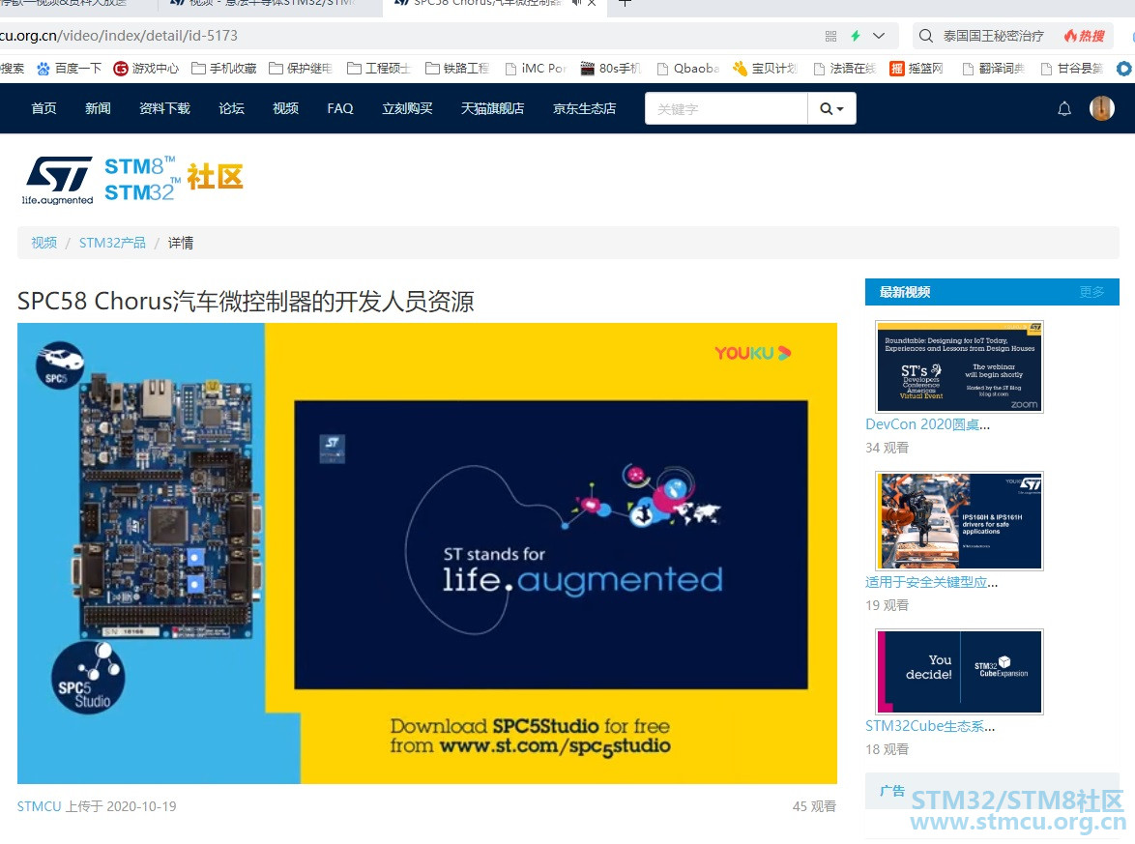Click the browser address bar URL
This screenshot has width=1135, height=844.
click(x=119, y=36)
